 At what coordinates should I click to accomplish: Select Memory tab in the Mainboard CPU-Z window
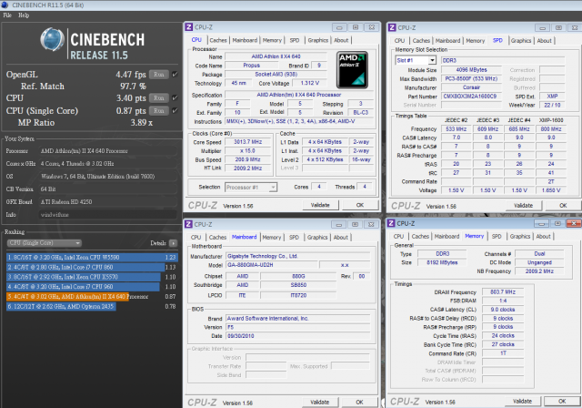pos(272,237)
